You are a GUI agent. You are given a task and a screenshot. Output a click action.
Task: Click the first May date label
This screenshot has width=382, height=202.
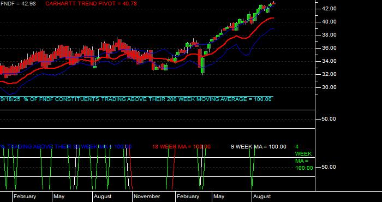(x=59, y=197)
